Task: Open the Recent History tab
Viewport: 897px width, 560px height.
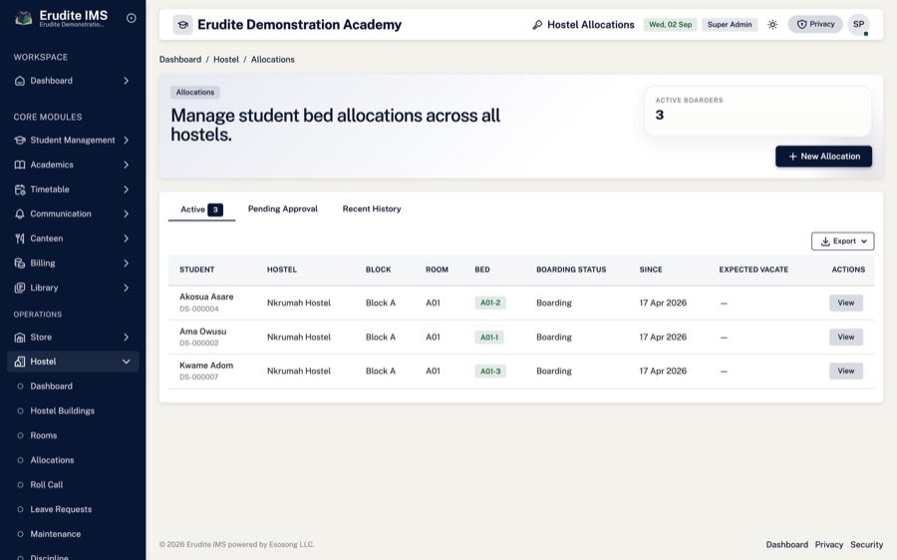Action: [x=372, y=209]
